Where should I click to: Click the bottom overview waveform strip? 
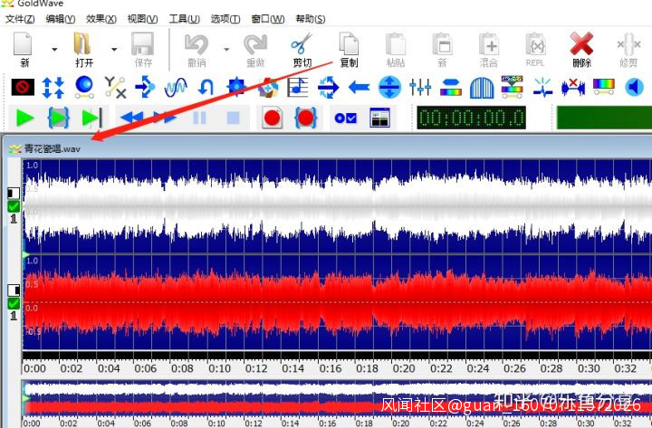337,398
